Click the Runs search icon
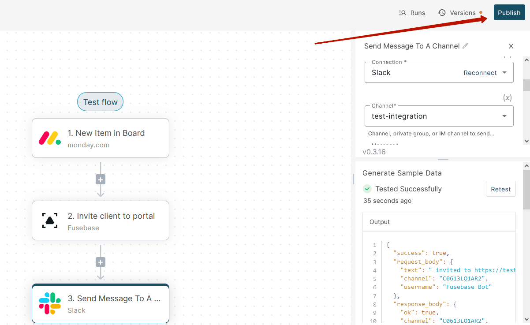 pyautogui.click(x=402, y=13)
